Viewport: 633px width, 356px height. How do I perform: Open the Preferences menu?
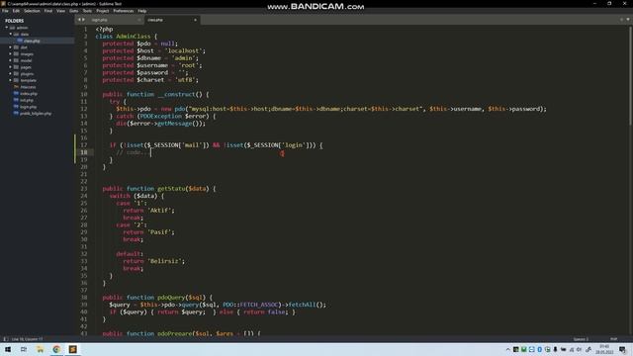coord(123,11)
